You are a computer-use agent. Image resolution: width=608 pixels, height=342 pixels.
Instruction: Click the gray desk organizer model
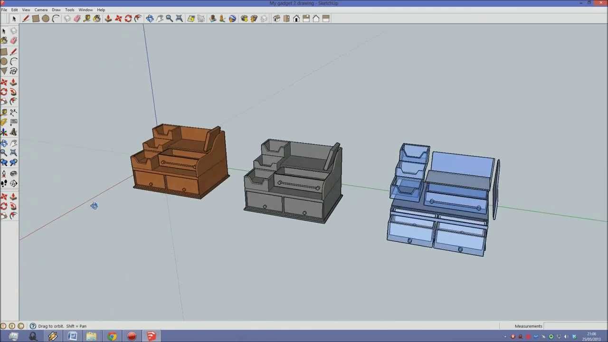tap(294, 181)
